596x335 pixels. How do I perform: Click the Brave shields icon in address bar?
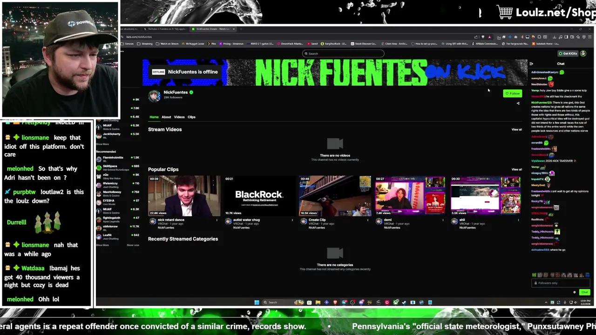pyautogui.click(x=483, y=37)
